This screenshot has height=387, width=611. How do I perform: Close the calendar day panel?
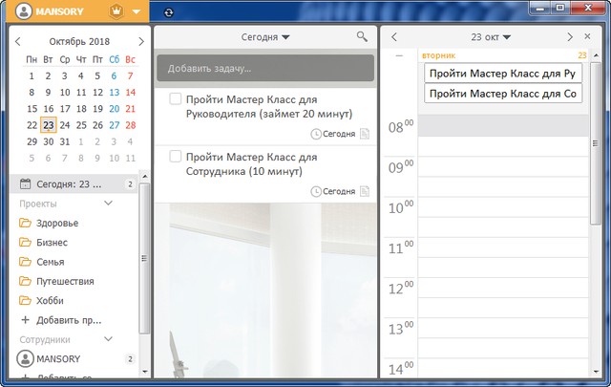coord(586,36)
